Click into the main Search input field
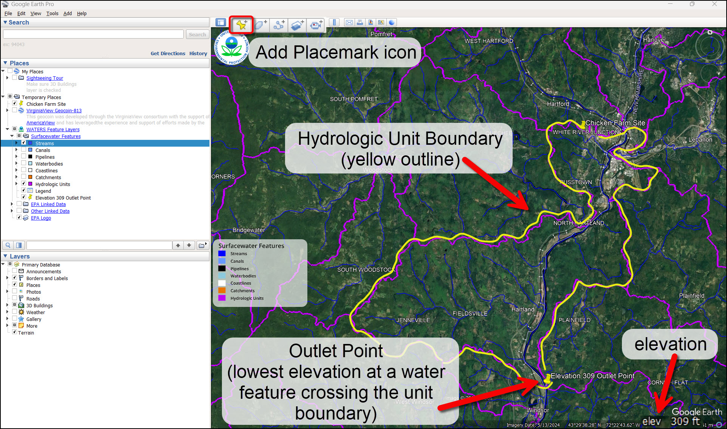Screen dimensions: 727x429 tap(93, 34)
